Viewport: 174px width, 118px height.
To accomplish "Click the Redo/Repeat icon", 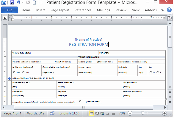I will pos(28,2).
